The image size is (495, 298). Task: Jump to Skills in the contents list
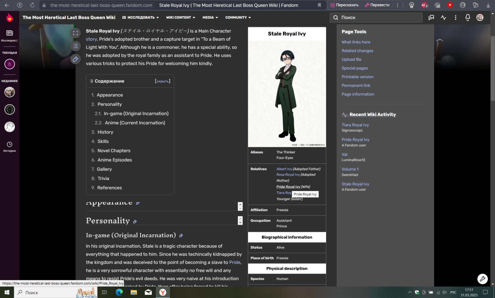click(103, 141)
